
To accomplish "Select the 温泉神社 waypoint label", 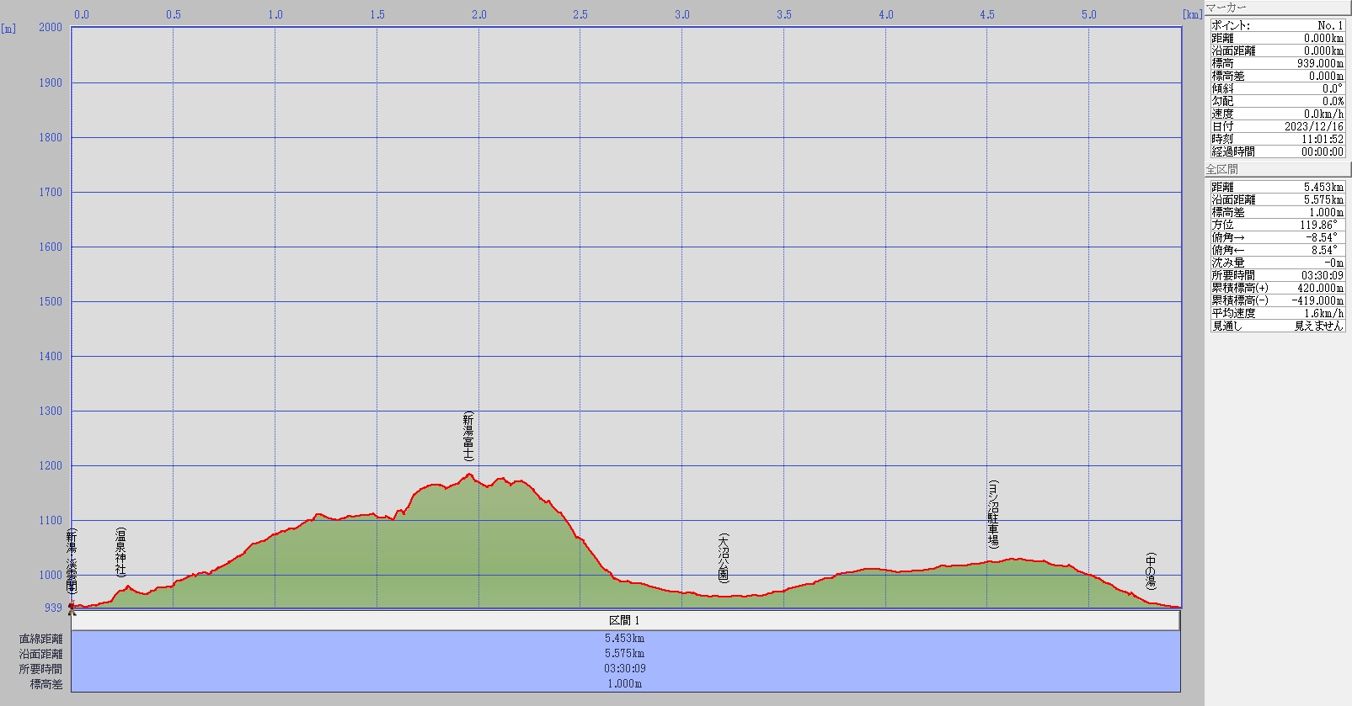I will pos(120,552).
